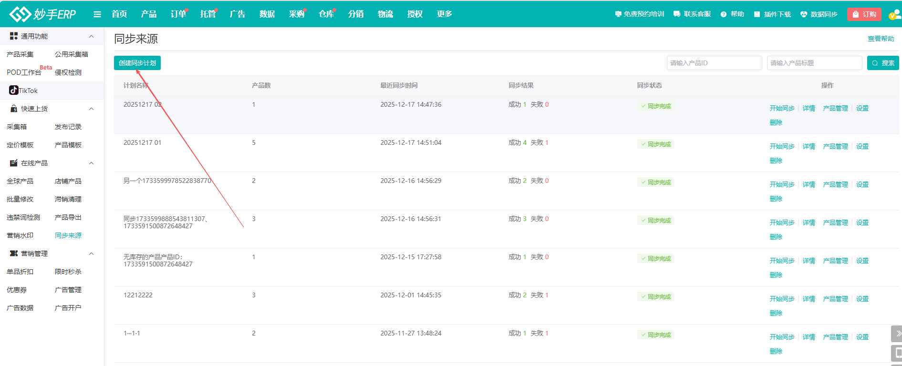Collapse the 快速上货 sidebar section
The width and height of the screenshot is (902, 366).
click(x=91, y=109)
